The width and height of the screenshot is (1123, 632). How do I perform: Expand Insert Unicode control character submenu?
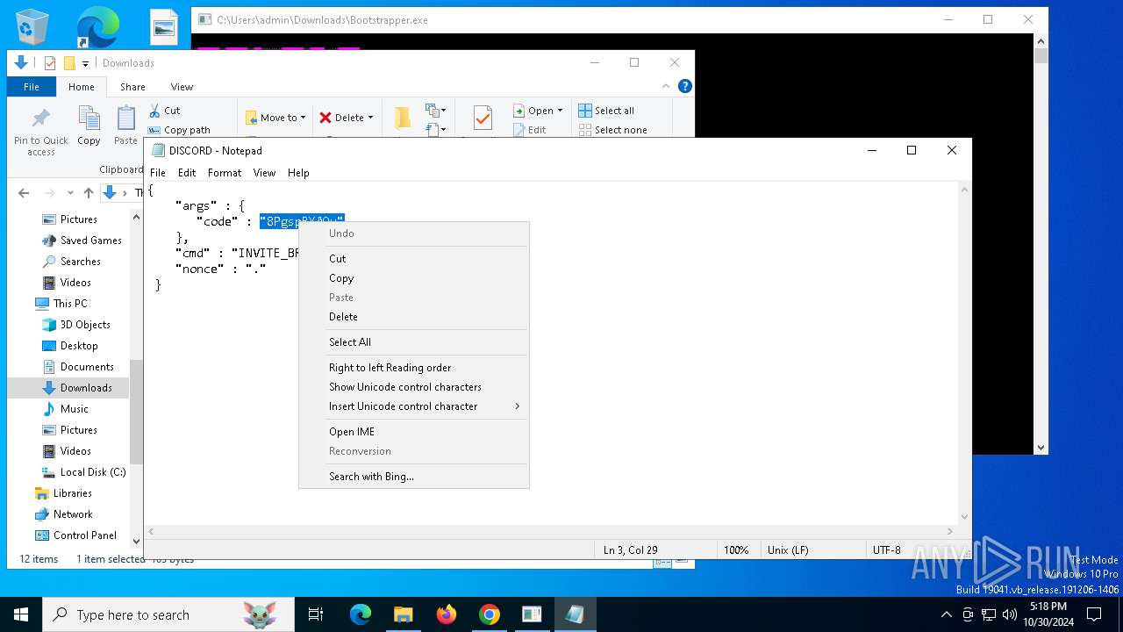pyautogui.click(x=414, y=406)
